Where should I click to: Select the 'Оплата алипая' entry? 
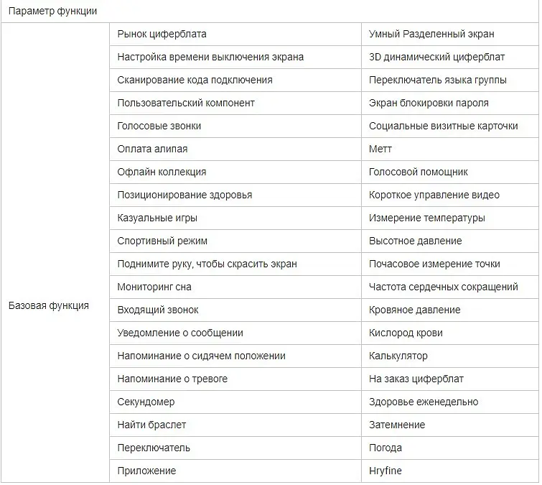pos(152,149)
